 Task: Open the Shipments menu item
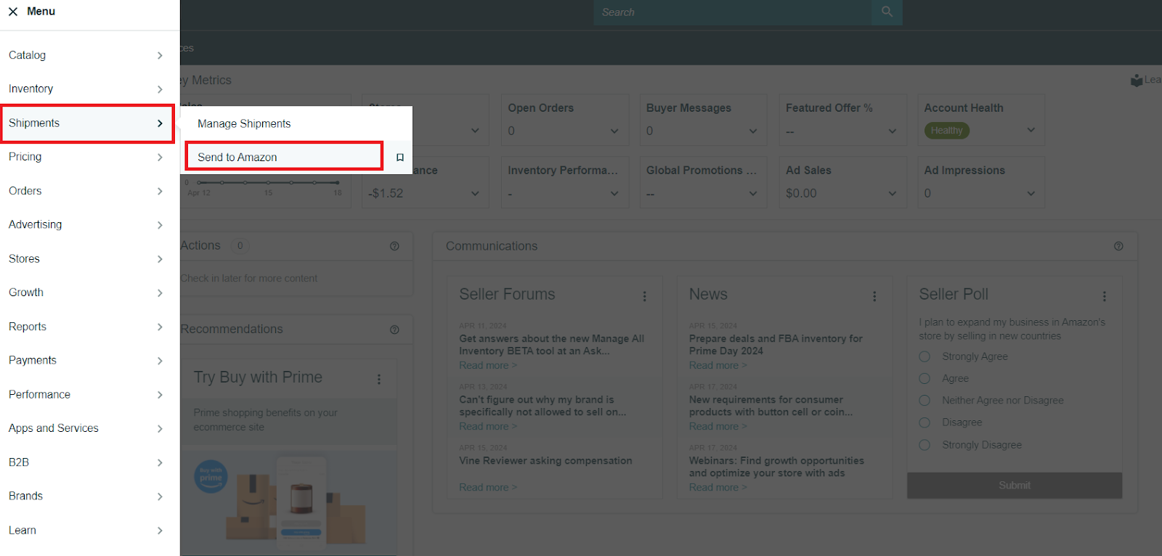pyautogui.click(x=86, y=123)
